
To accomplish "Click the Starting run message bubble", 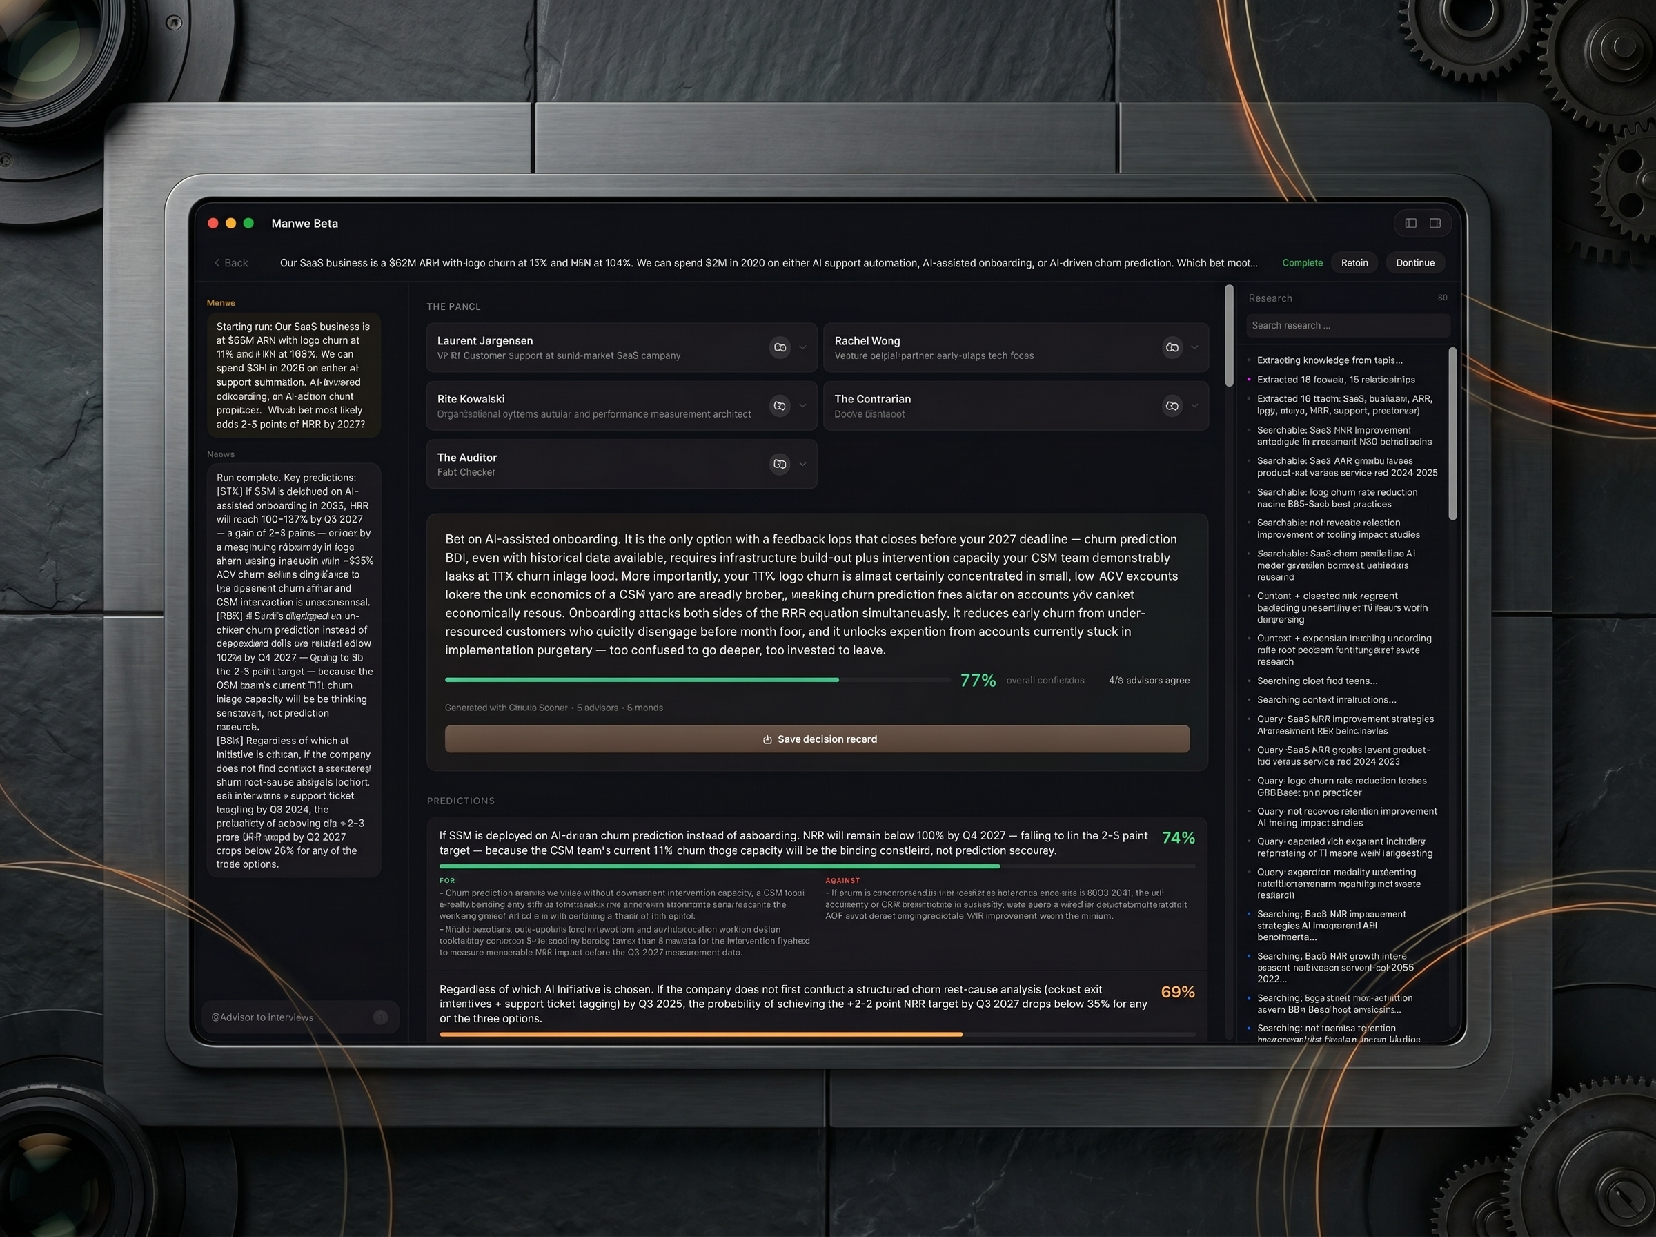I will tap(293, 375).
